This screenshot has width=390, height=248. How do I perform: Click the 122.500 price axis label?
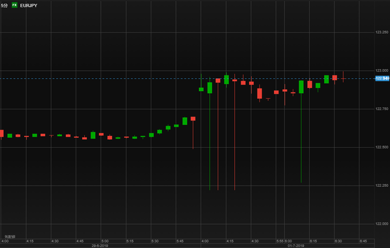coord(382,147)
